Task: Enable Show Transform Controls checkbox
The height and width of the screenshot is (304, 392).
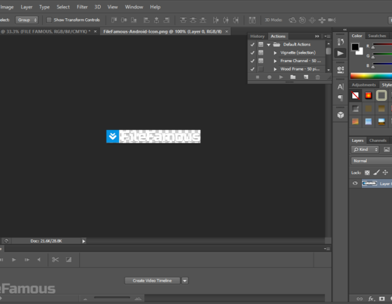Action: click(x=49, y=20)
